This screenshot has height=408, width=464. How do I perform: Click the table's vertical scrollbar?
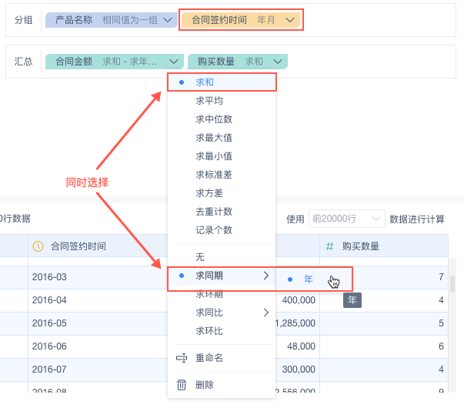coord(452,283)
